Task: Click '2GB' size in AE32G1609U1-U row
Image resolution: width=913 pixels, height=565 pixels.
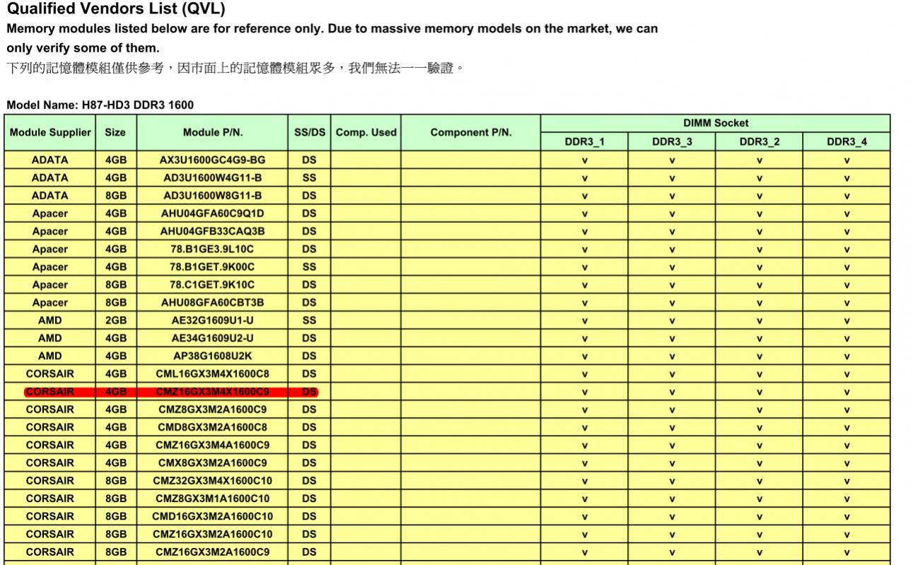Action: click(115, 320)
